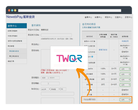The height and width of the screenshot is (110, 138).
Task: Click the 20元 fee cell
Action: click(x=103, y=84)
